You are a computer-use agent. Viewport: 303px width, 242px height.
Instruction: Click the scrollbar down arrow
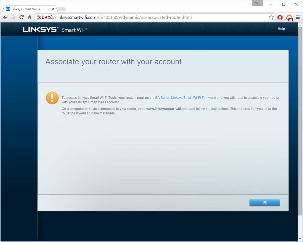click(x=300, y=239)
